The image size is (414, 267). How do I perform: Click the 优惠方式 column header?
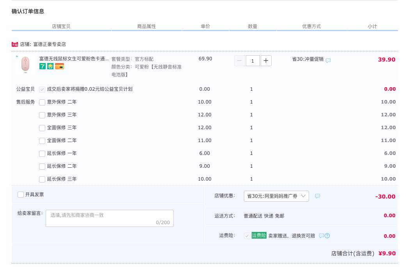point(311,26)
